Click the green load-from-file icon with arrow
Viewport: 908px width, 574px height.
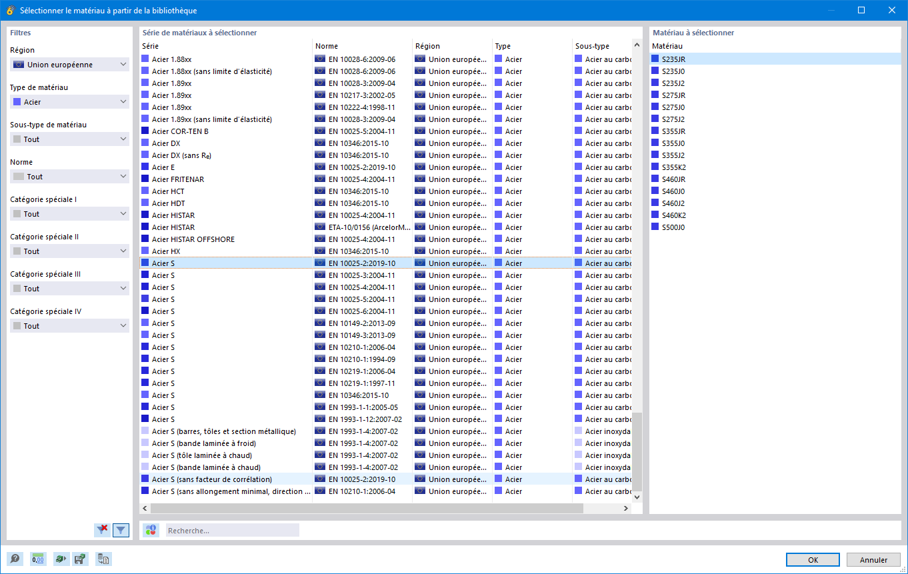pyautogui.click(x=62, y=559)
